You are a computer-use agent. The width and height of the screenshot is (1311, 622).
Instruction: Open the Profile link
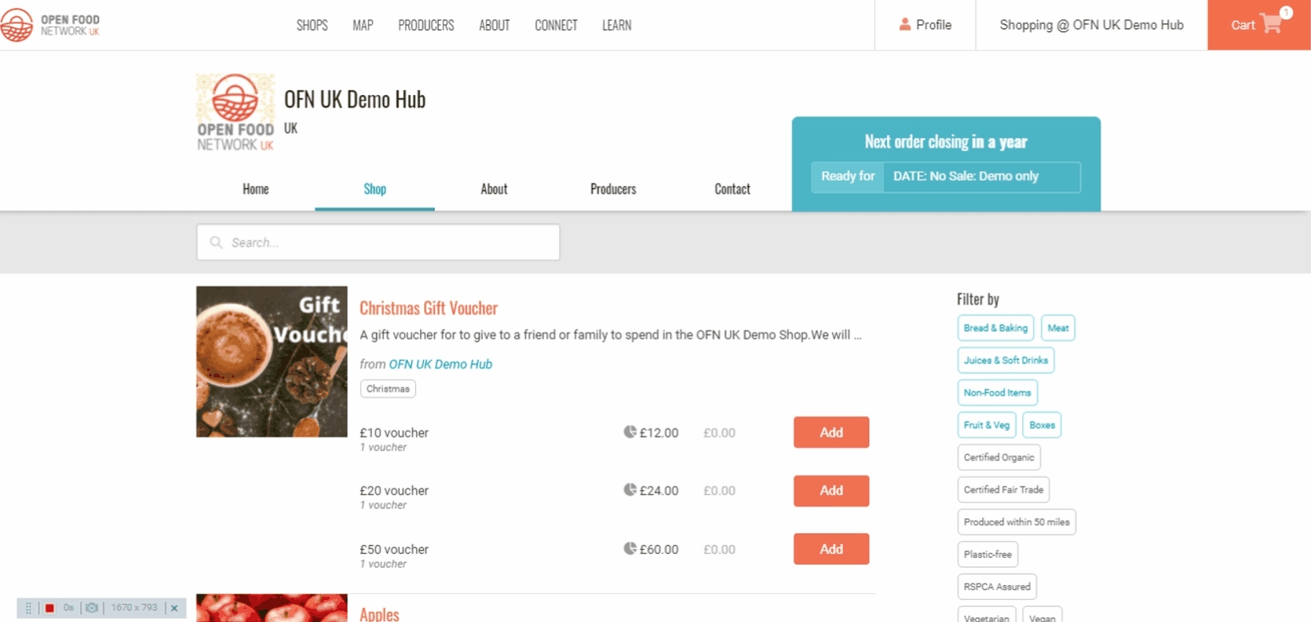(925, 25)
